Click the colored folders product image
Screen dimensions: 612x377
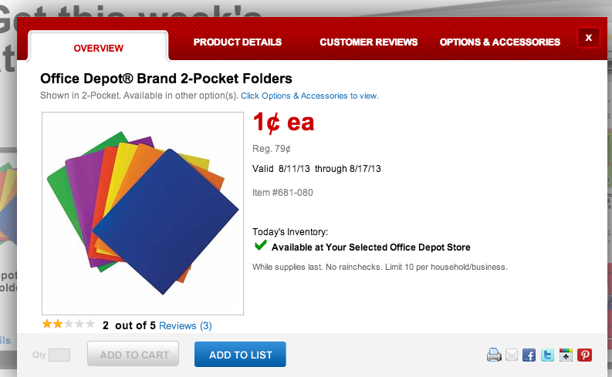pyautogui.click(x=143, y=213)
